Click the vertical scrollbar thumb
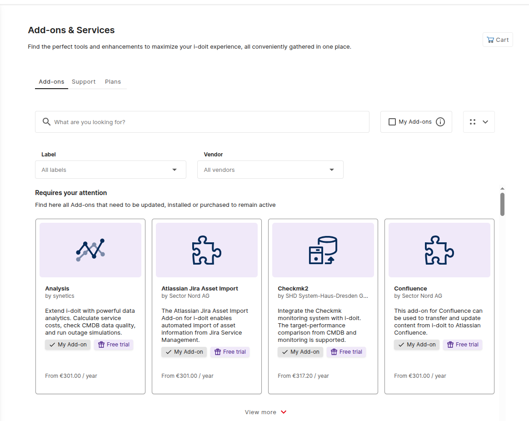Screen dimensions: 529x421 [502, 204]
